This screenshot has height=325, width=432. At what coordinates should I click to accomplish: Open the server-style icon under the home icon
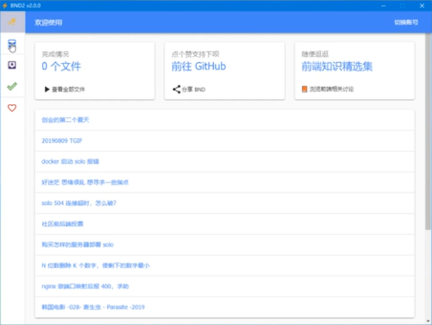tap(12, 43)
